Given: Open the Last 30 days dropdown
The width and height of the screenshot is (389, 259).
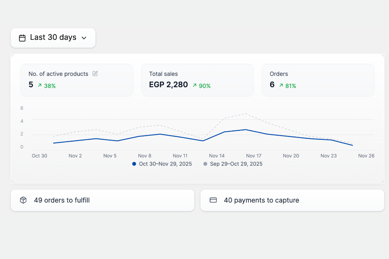Looking at the screenshot, I should click(x=53, y=38).
